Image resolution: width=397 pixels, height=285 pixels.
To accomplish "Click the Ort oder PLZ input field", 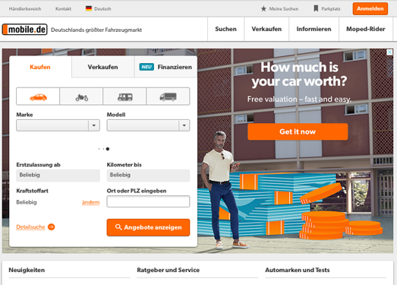I will (x=148, y=201).
